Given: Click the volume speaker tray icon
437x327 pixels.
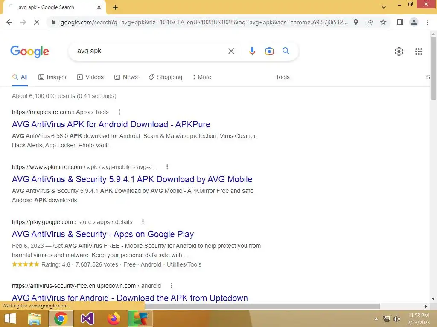Looking at the screenshot, I should 396,319.
